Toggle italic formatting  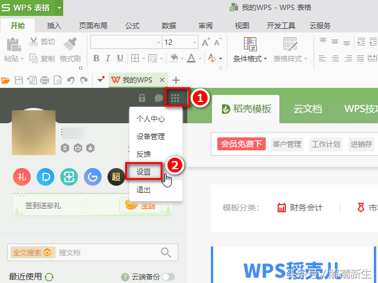[108, 58]
